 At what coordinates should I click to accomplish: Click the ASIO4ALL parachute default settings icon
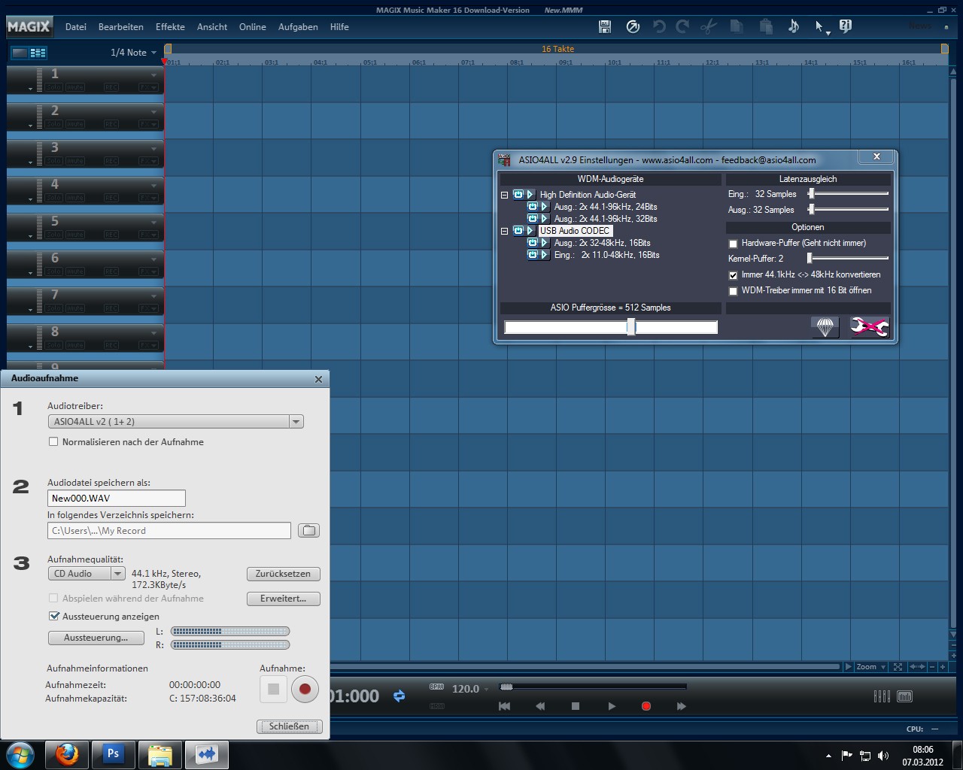pos(825,327)
